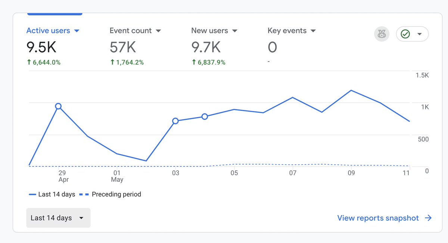Click the 9.5K active users value
This screenshot has width=448, height=243.
pyautogui.click(x=41, y=47)
